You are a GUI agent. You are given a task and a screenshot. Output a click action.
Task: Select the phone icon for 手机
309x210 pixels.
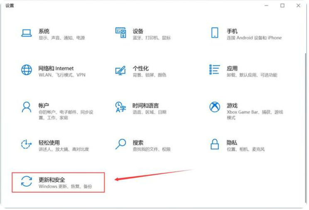215,34
